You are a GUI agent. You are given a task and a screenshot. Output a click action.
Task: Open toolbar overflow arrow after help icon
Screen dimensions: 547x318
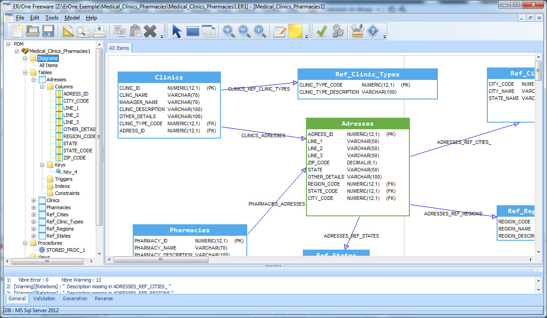[384, 37]
